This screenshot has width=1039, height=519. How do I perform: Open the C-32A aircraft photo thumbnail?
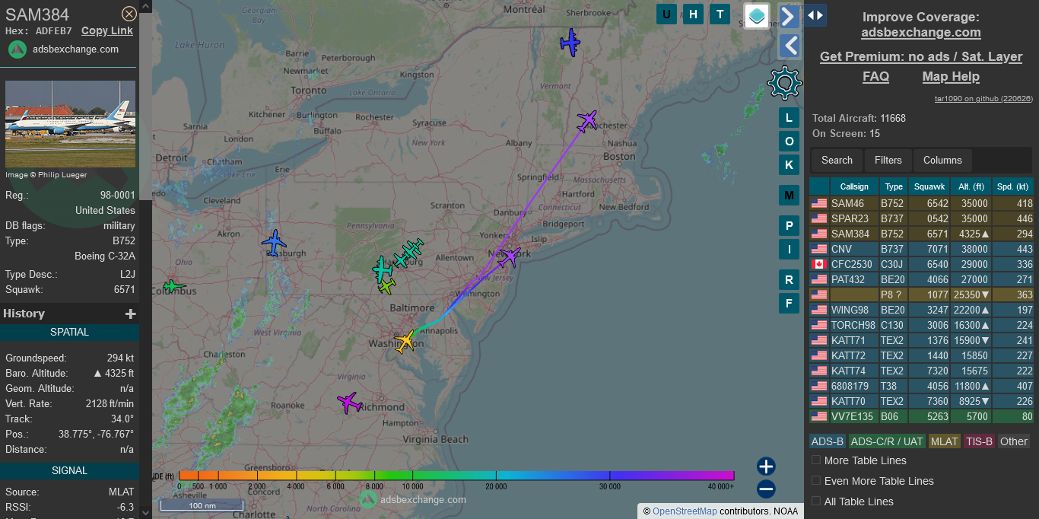[70, 124]
